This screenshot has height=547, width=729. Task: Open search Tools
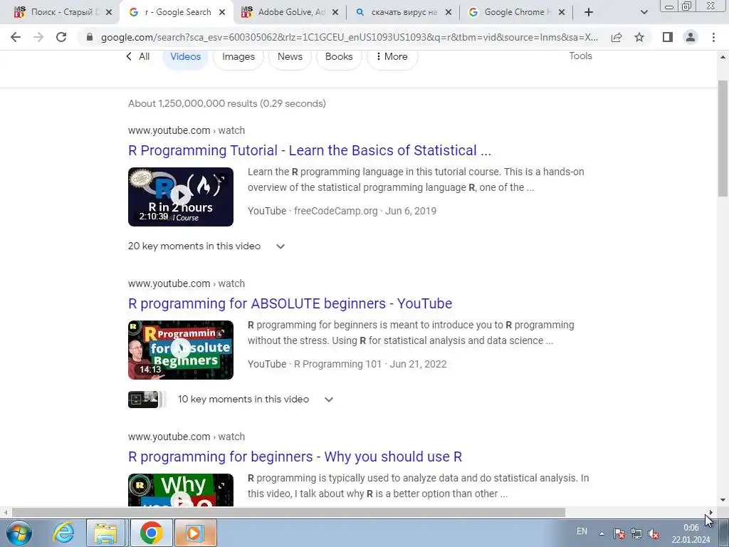(x=581, y=56)
